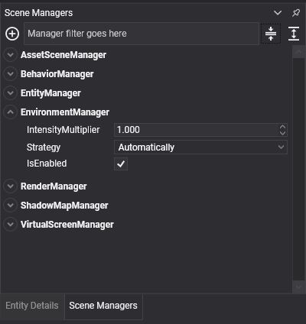Increase IntensityMultiplier with up arrow
Viewport: 306px width, 324px height.
282,127
